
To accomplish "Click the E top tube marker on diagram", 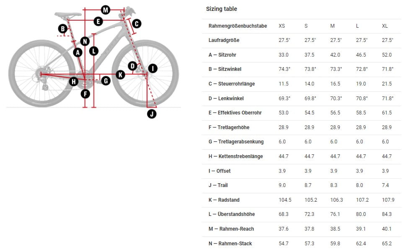I will point(98,21).
